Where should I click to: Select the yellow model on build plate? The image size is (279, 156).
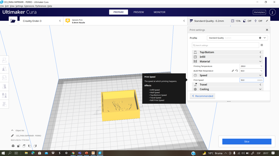click(121, 105)
